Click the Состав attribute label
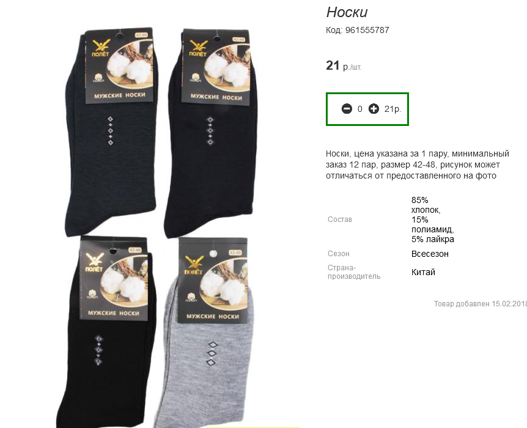Viewport: 527px width, 428px height. pos(340,220)
